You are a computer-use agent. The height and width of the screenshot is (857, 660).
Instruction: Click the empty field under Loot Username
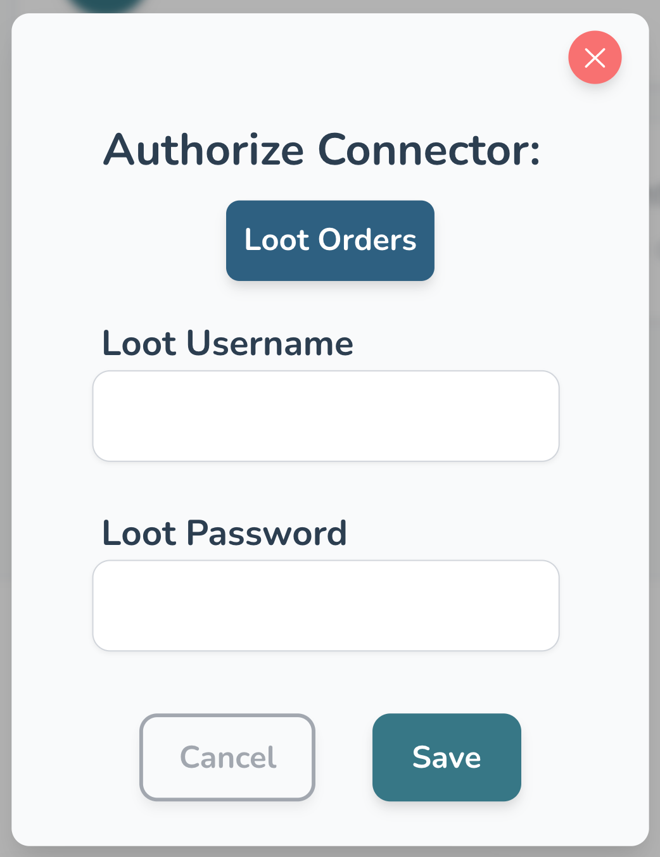[x=326, y=416]
